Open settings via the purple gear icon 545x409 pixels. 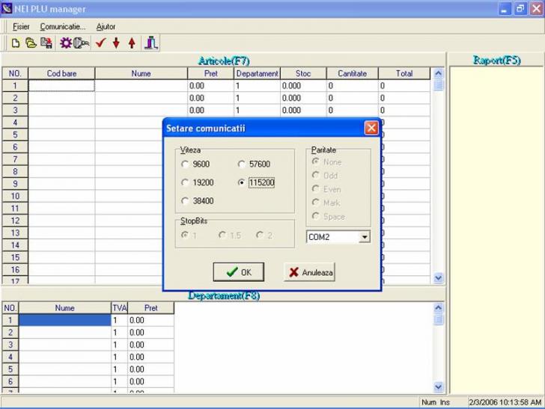coord(66,43)
